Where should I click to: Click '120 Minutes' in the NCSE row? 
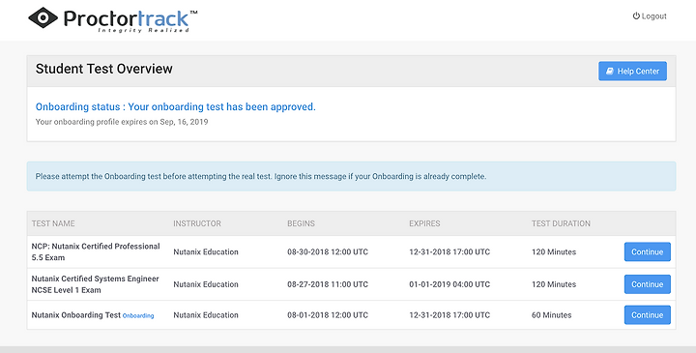[554, 284]
